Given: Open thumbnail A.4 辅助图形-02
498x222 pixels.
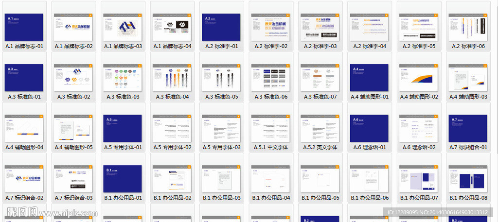Looking at the screenshot, I should [x=418, y=78].
